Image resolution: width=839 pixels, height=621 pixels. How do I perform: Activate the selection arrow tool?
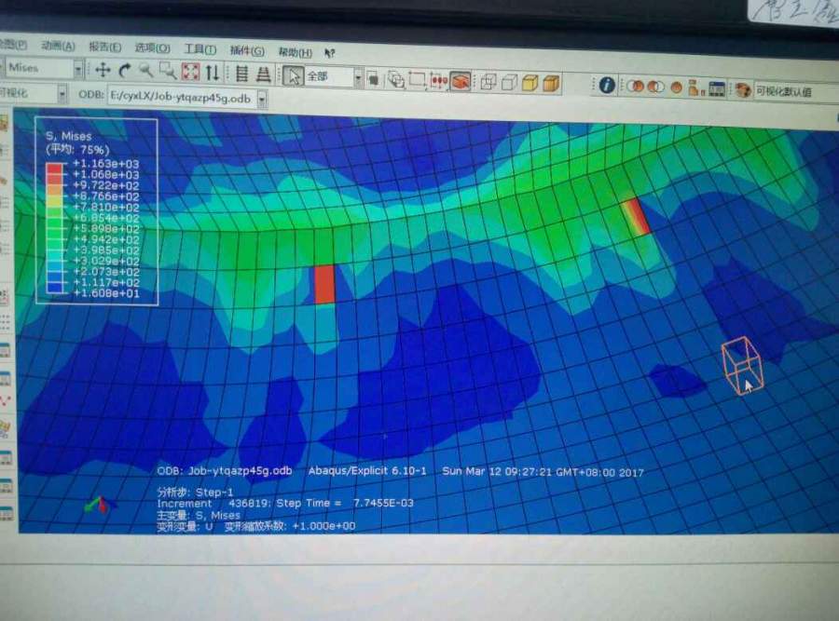(x=294, y=76)
